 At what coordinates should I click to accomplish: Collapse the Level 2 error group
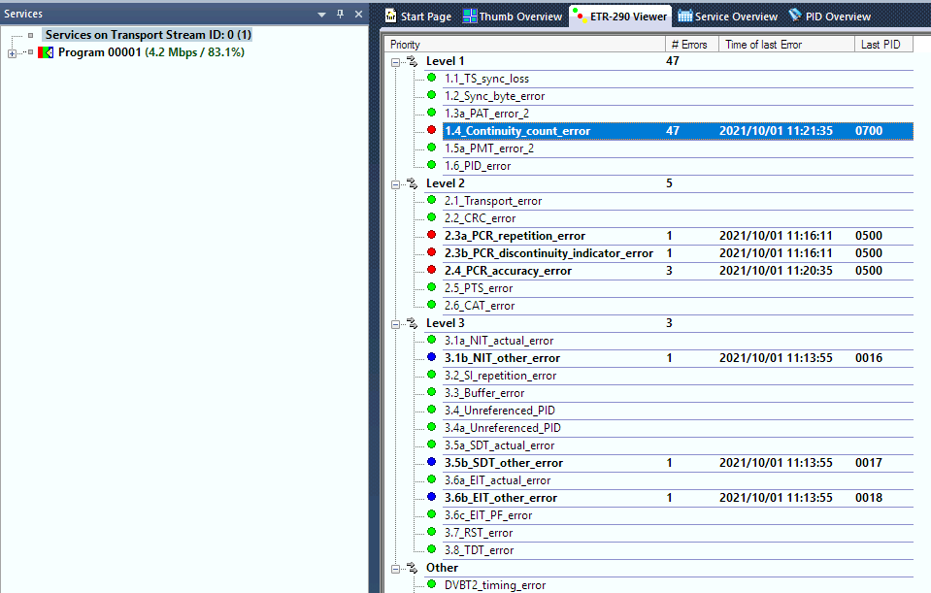(x=396, y=184)
